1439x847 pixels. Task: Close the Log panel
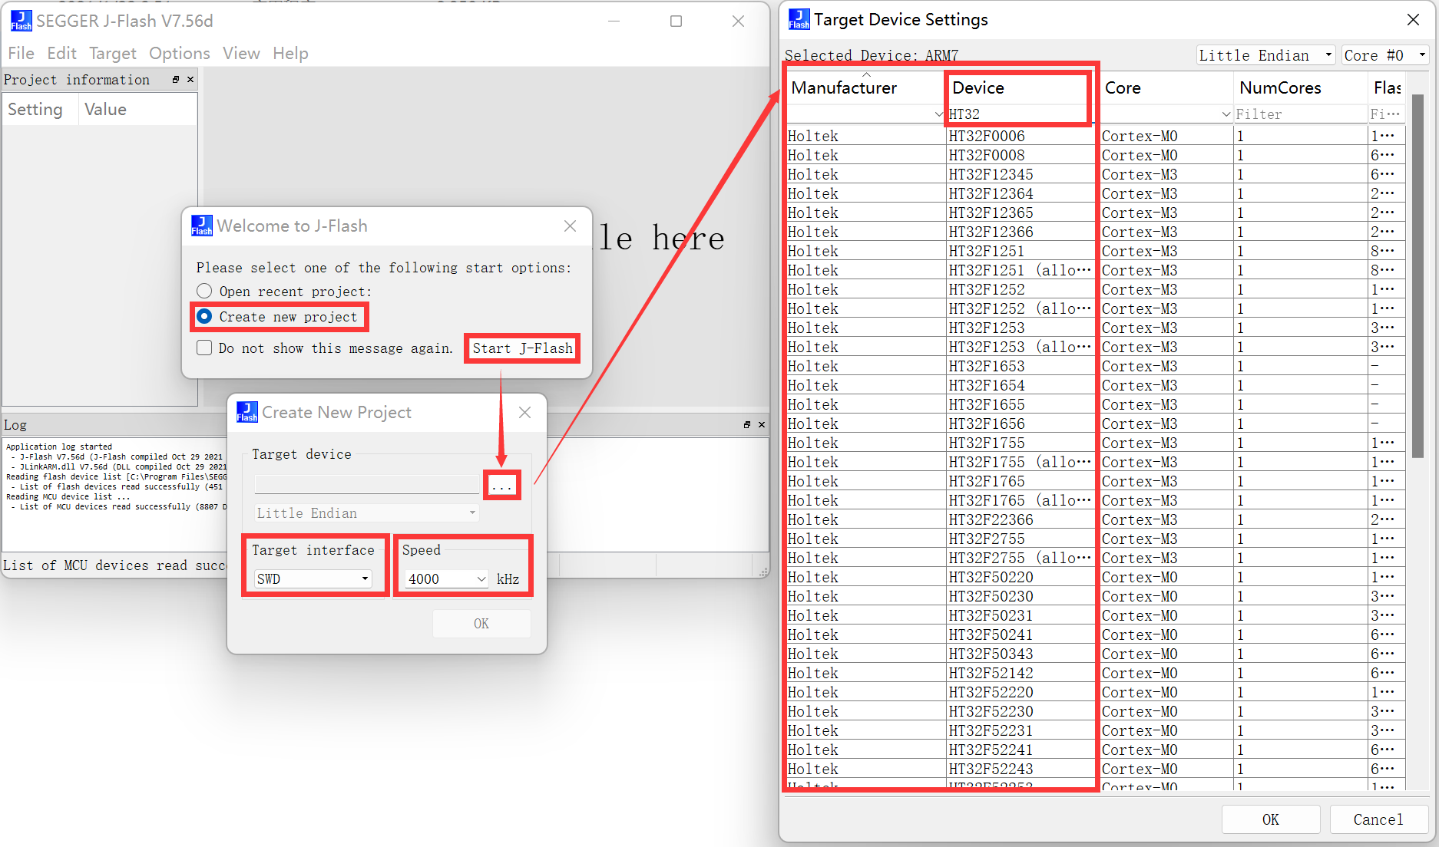(762, 424)
